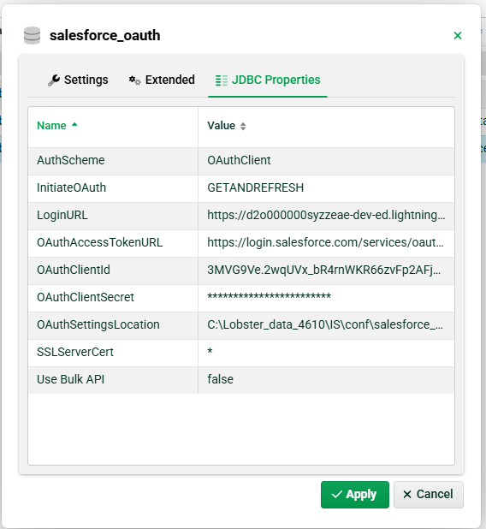486x529 pixels.
Task: Select the OAuthSettingsLocation property name
Action: [x=98, y=324]
